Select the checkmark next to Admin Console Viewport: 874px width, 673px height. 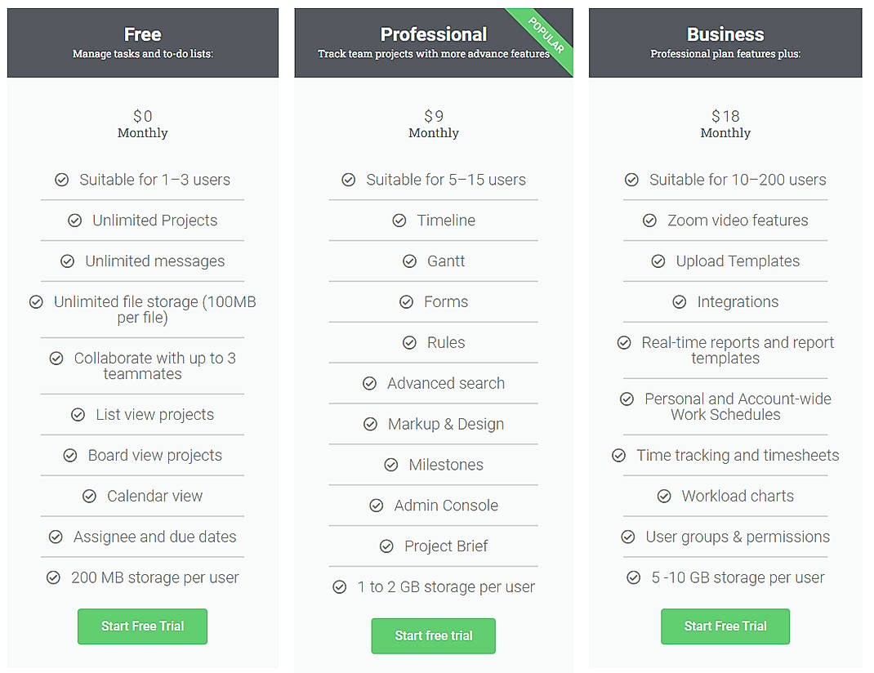pos(376,506)
